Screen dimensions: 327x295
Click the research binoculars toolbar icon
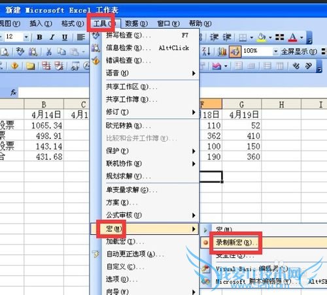(33, 52)
